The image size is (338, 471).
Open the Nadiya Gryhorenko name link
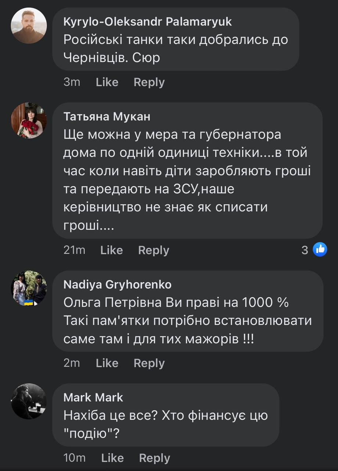[118, 284]
